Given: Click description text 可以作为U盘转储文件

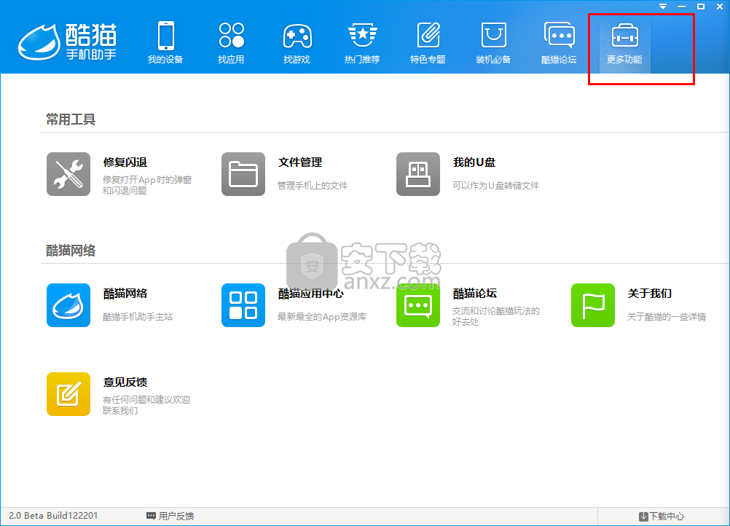Looking at the screenshot, I should coord(496,186).
